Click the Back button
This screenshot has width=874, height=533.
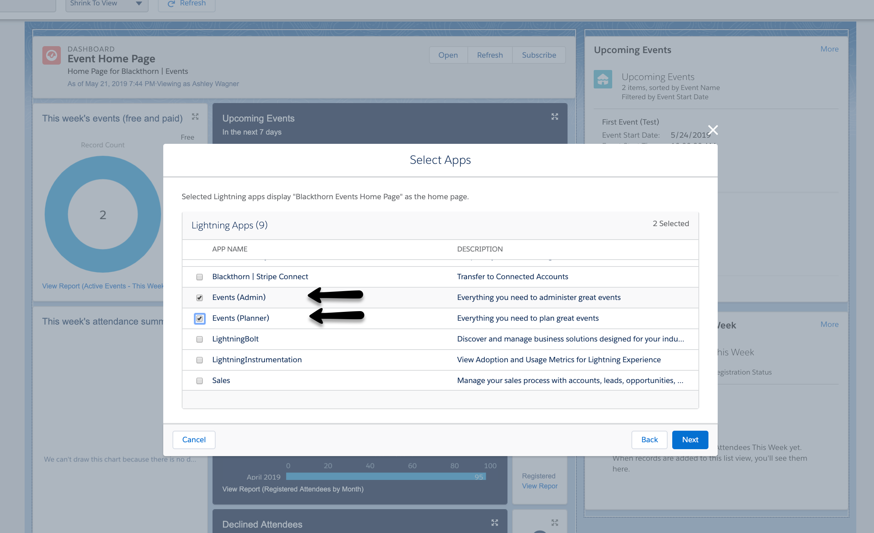tap(650, 440)
